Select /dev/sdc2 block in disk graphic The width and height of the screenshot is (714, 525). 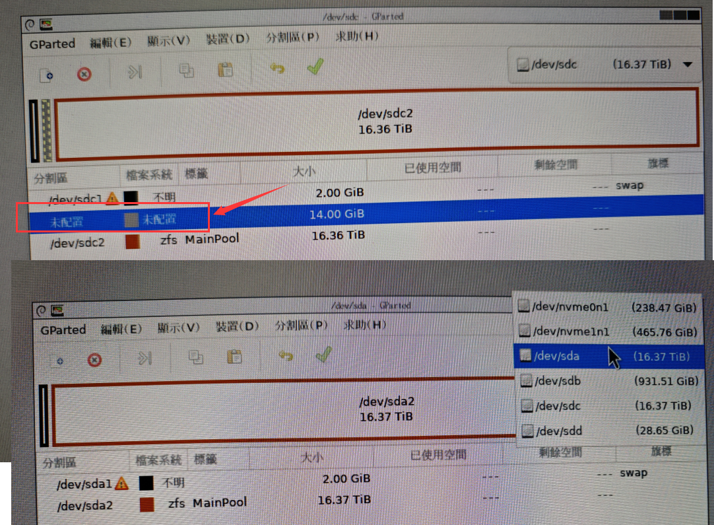click(377, 124)
